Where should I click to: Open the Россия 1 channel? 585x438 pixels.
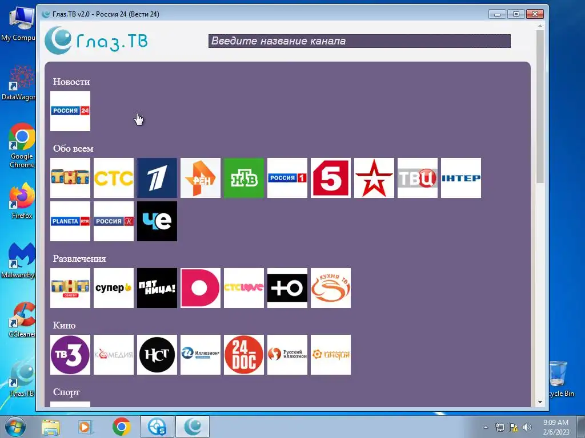click(x=287, y=178)
